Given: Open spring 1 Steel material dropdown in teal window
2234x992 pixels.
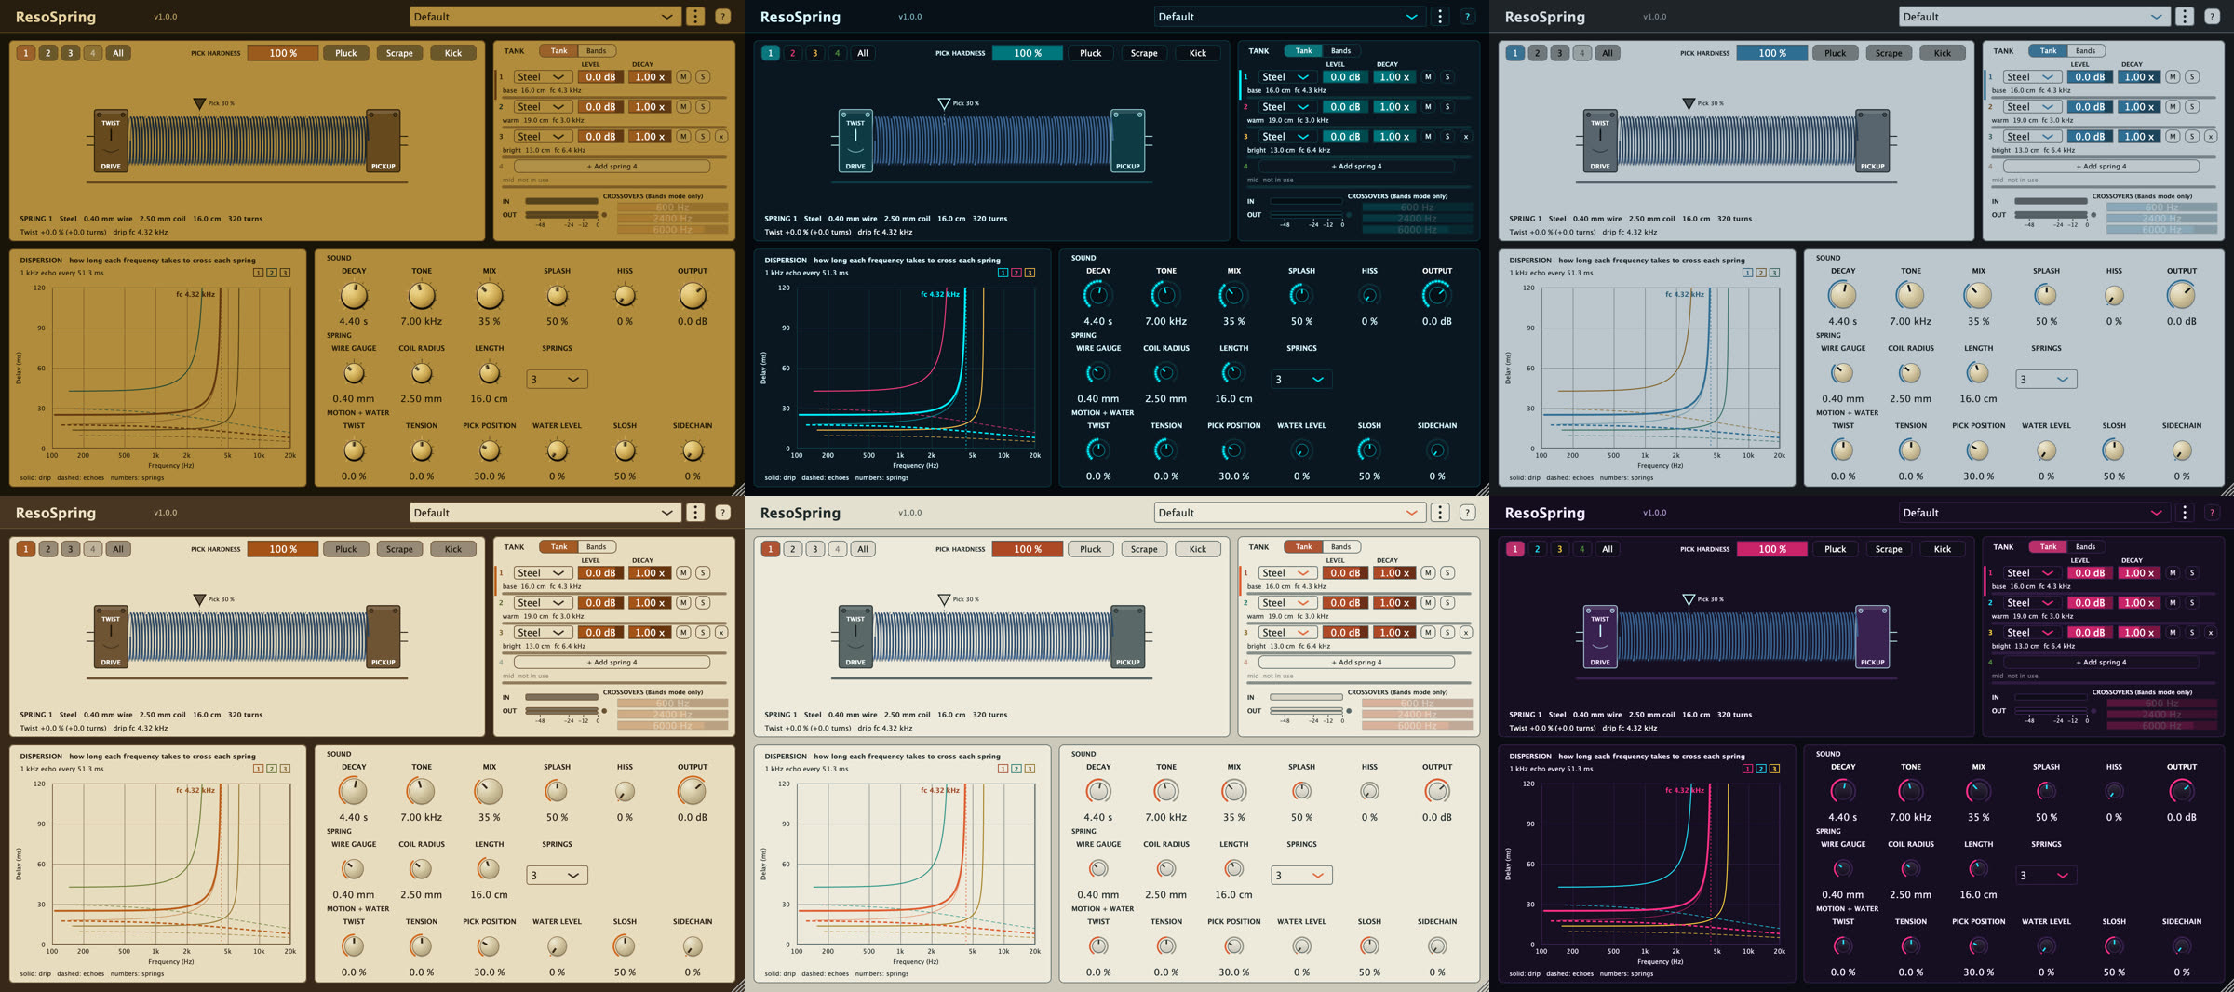Looking at the screenshot, I should point(1287,77).
